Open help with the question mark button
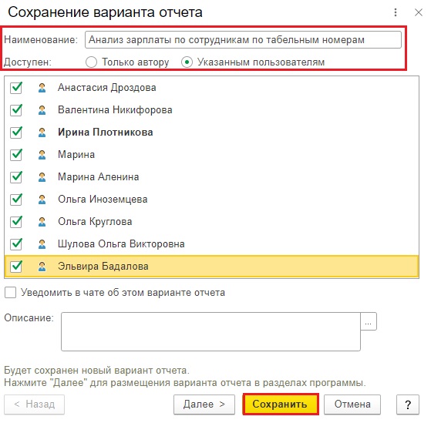Screen dimensions: 431x423 [408, 405]
